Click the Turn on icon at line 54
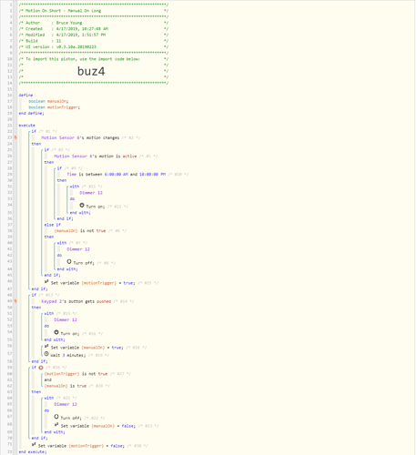The width and height of the screenshot is (418, 455). coord(56,332)
